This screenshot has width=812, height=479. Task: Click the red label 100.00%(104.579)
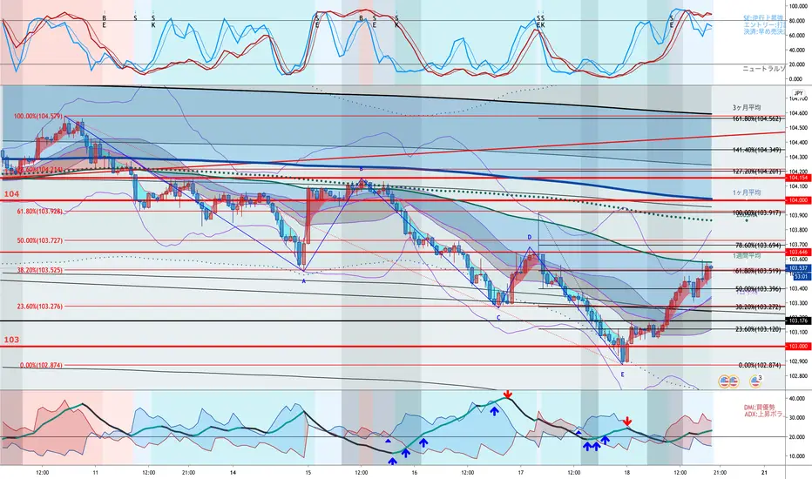coord(38,117)
